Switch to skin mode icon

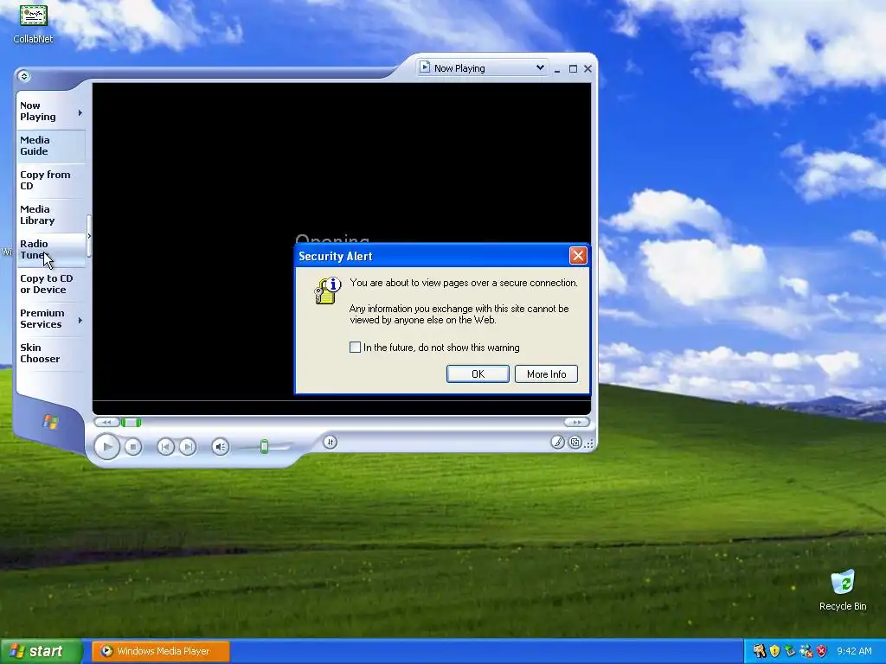tap(575, 442)
